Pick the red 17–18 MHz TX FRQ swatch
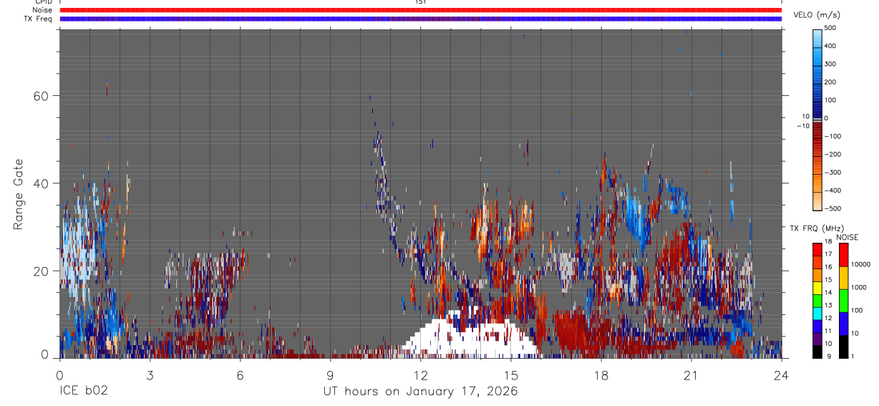The image size is (879, 406). [817, 250]
